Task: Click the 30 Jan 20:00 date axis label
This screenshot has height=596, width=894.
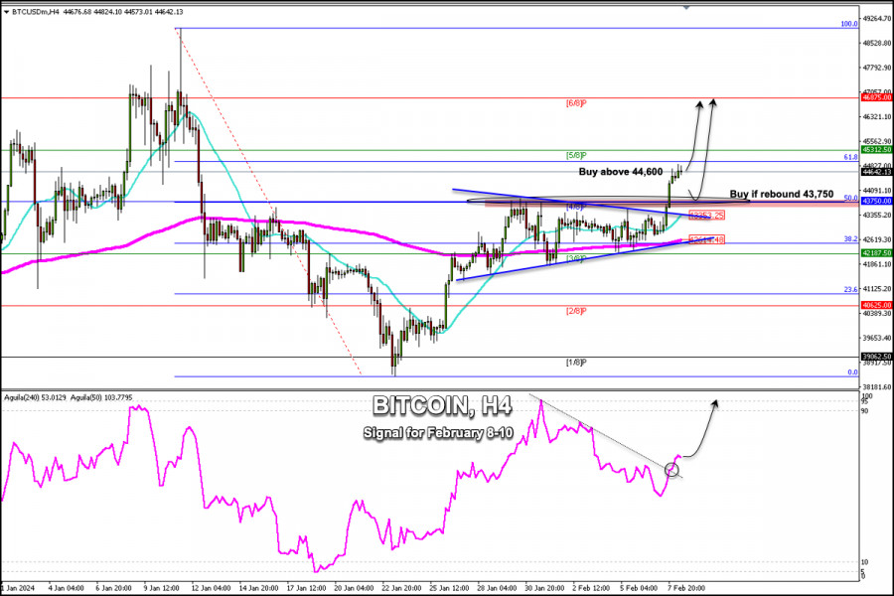Action: [x=544, y=588]
